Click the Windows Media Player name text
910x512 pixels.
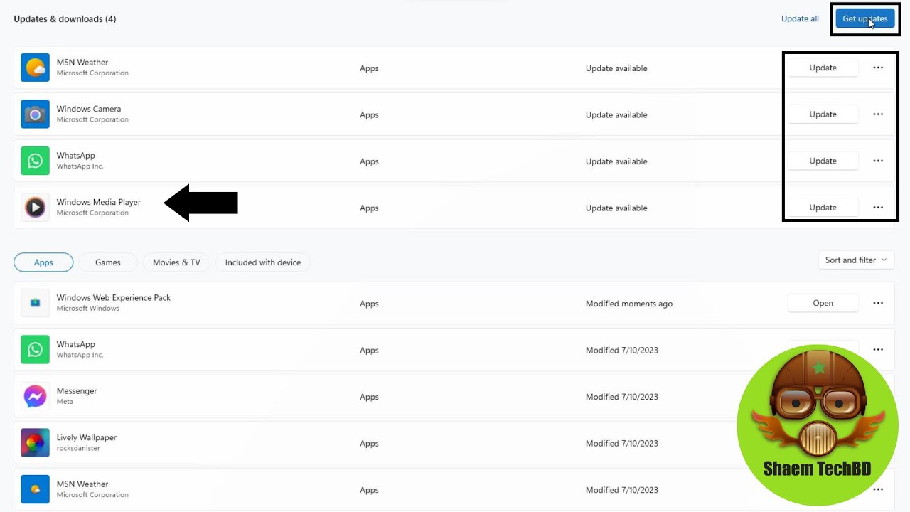(99, 202)
